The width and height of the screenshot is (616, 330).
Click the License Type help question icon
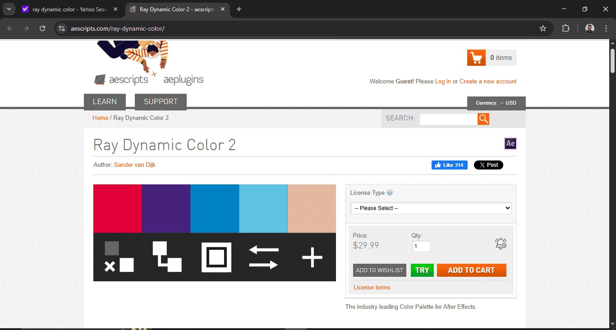coord(390,193)
